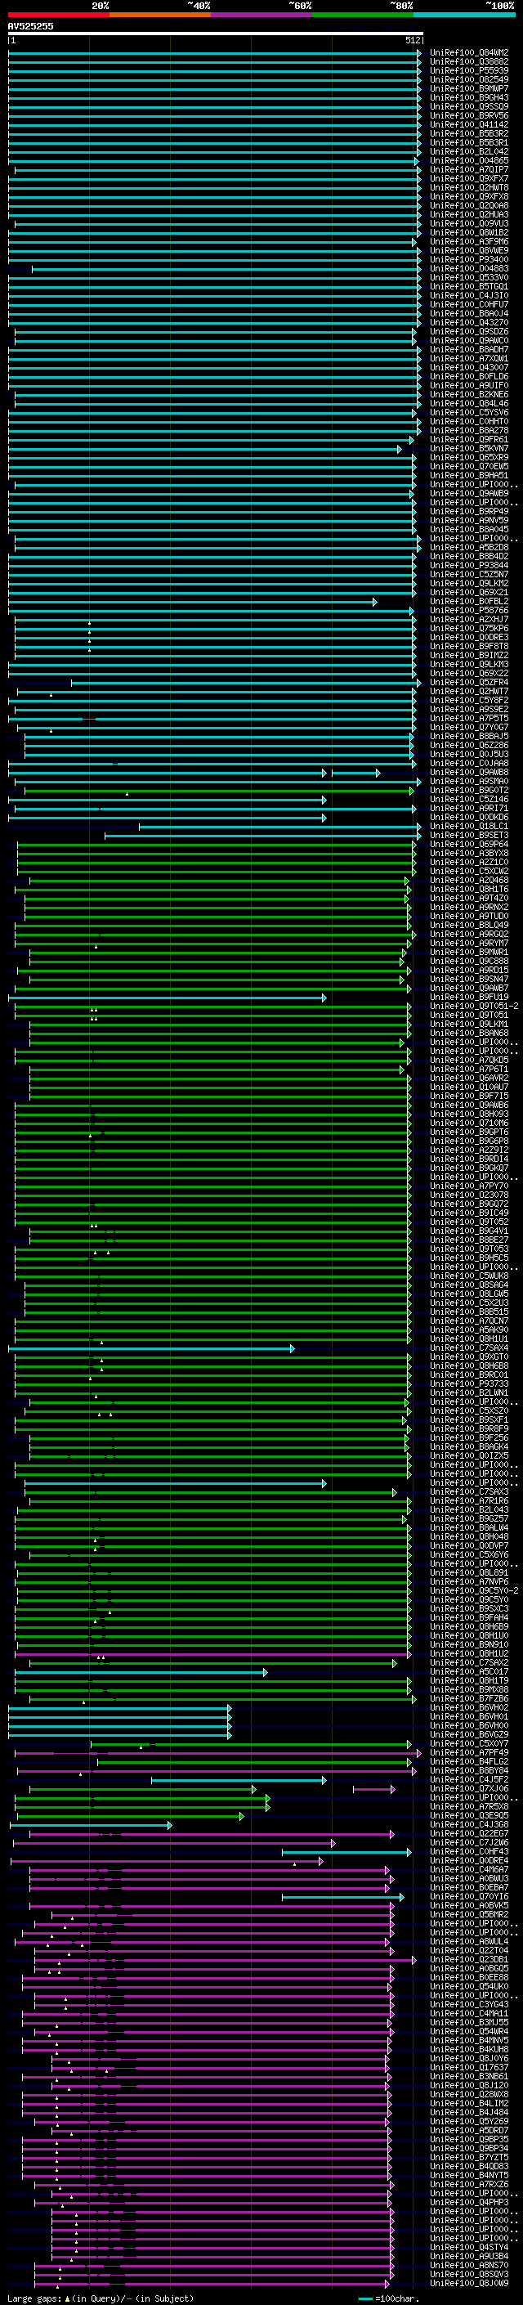The image size is (523, 2305).
Task: Select the UniRef100_C7SAX4 label
Action: point(469,1348)
